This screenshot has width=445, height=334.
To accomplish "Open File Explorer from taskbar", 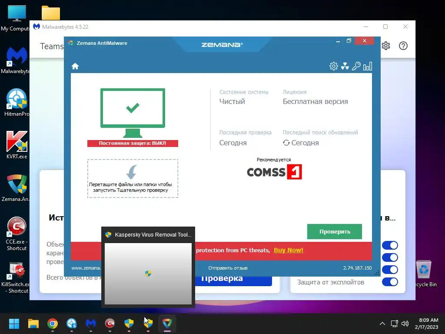I will point(33,324).
